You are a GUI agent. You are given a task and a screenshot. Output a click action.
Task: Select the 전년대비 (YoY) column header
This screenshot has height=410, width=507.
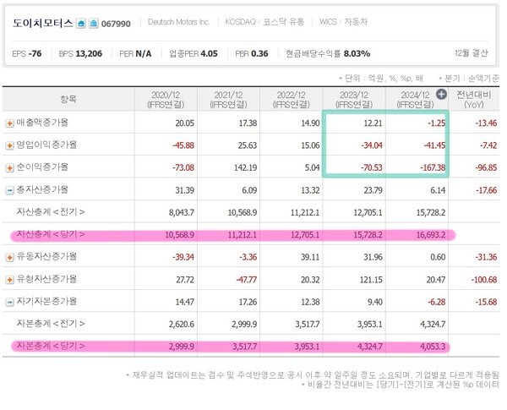pos(474,100)
